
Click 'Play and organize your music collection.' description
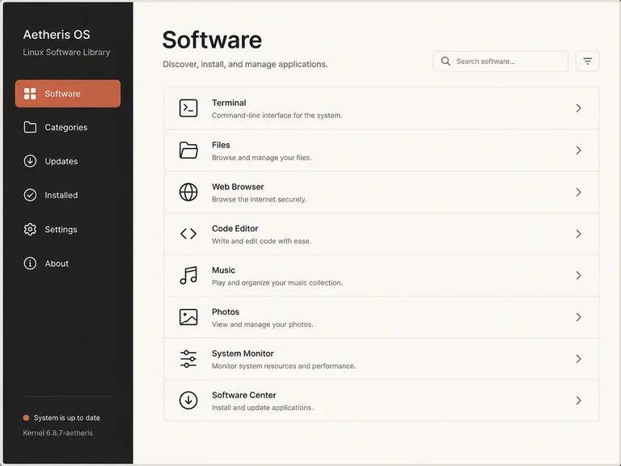[277, 282]
